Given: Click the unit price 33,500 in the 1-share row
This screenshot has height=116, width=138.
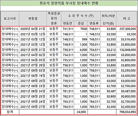Looking at the screenshot, I should point(111,34).
